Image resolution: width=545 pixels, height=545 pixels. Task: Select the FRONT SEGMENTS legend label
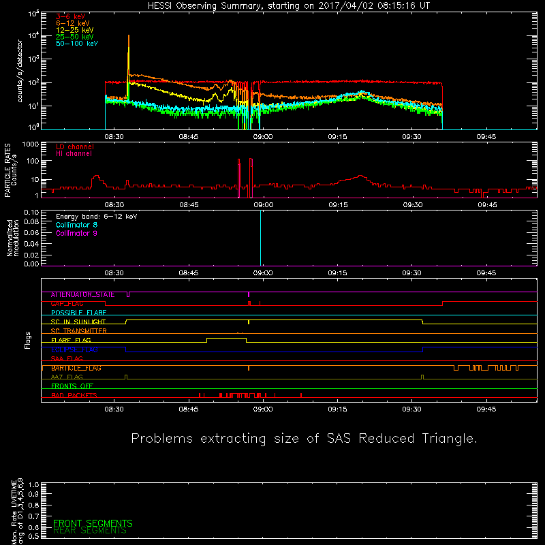coord(93,523)
